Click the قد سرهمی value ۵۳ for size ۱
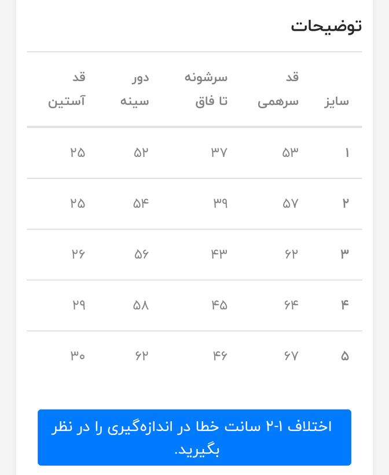 (x=291, y=153)
